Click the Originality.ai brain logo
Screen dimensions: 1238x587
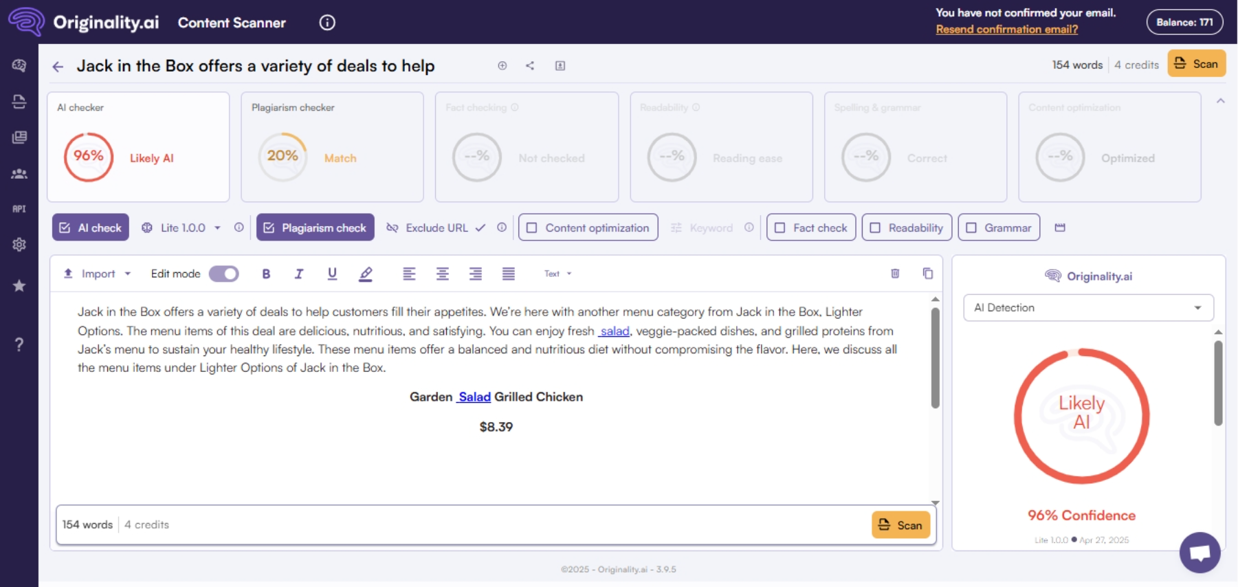(x=26, y=21)
